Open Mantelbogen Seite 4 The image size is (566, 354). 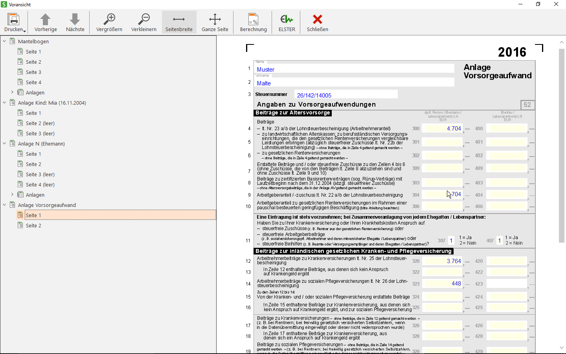(x=33, y=82)
